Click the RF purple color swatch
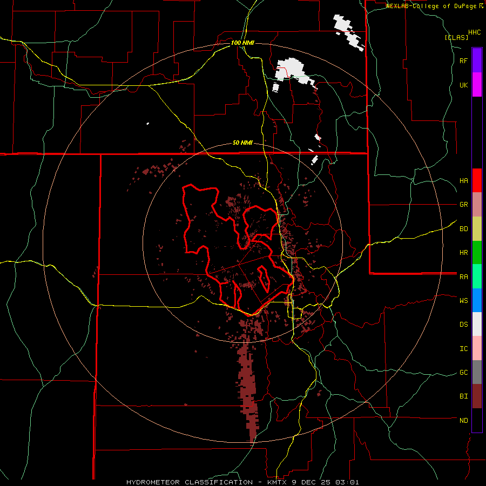Viewport: 486px width, 486px height. click(x=477, y=60)
